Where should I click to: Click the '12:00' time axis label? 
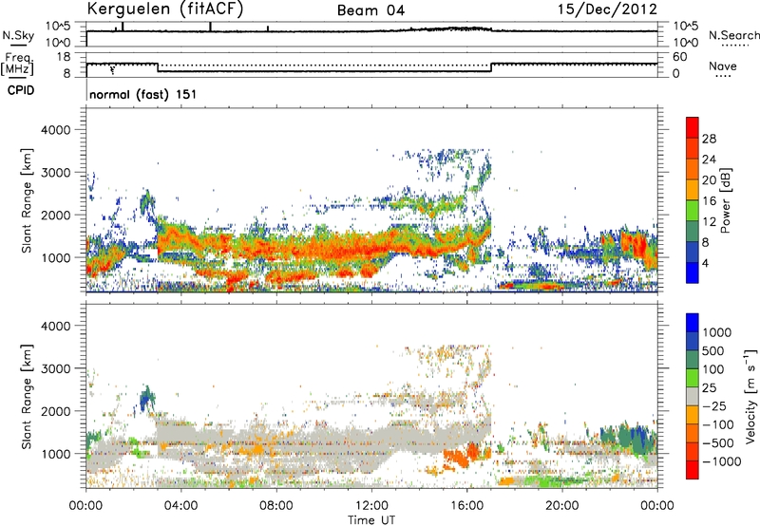pos(371,506)
